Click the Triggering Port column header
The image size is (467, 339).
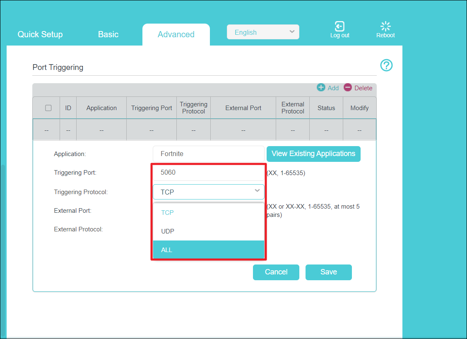click(152, 108)
